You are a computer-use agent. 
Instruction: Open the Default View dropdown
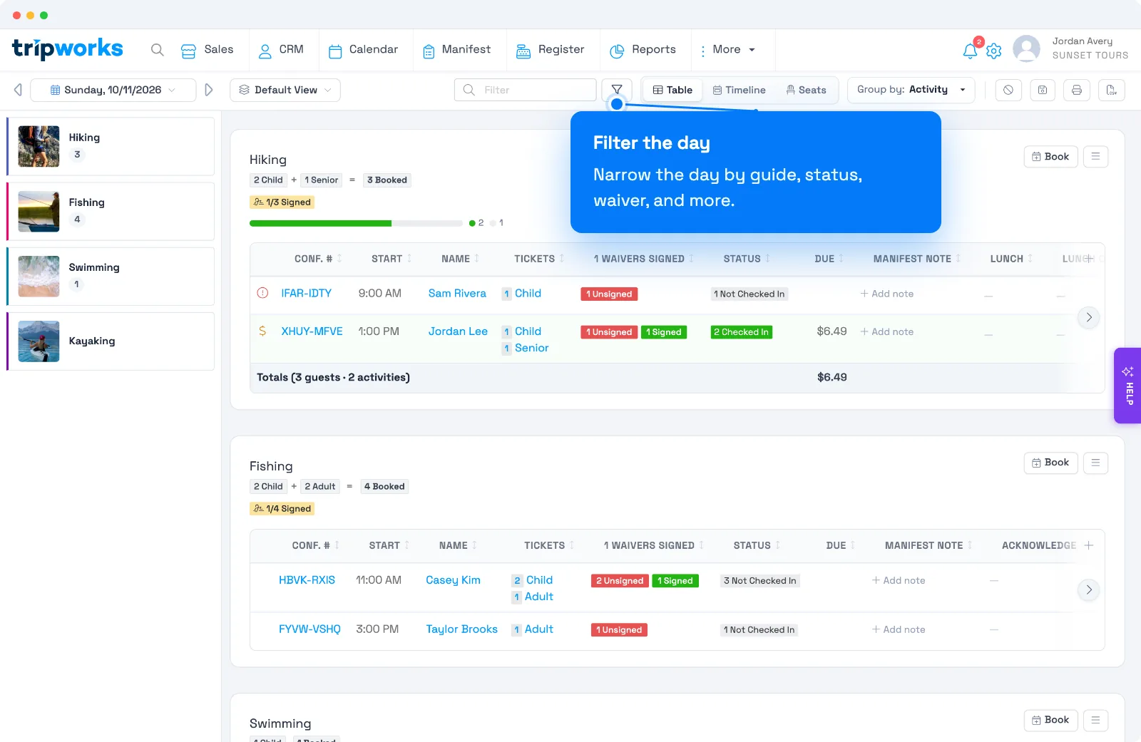point(285,90)
